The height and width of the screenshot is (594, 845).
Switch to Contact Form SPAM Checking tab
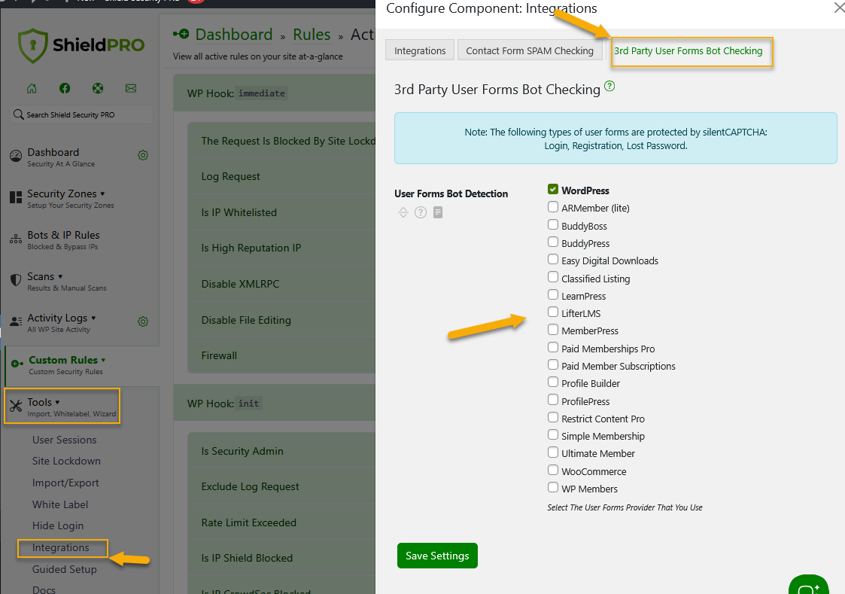pos(530,50)
